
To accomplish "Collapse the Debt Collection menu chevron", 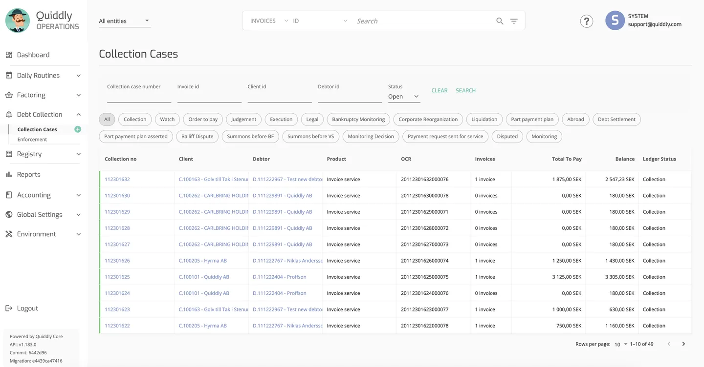I will [x=79, y=115].
